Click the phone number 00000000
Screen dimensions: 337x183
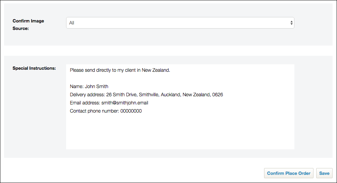pyautogui.click(x=131, y=111)
